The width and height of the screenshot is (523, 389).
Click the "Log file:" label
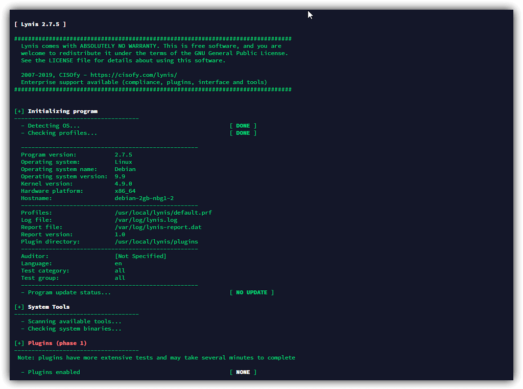click(x=36, y=220)
